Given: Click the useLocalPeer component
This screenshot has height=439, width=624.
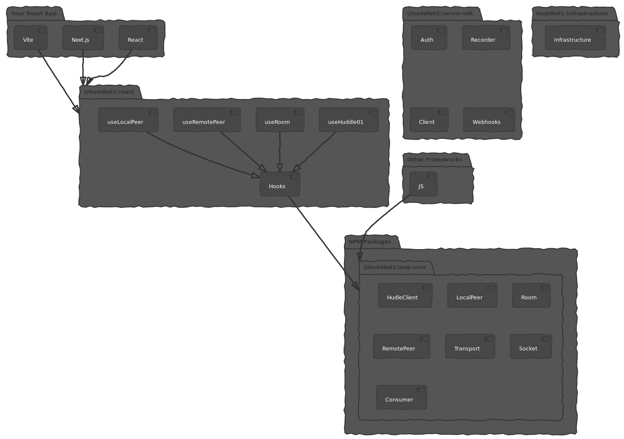Looking at the screenshot, I should tap(128, 120).
